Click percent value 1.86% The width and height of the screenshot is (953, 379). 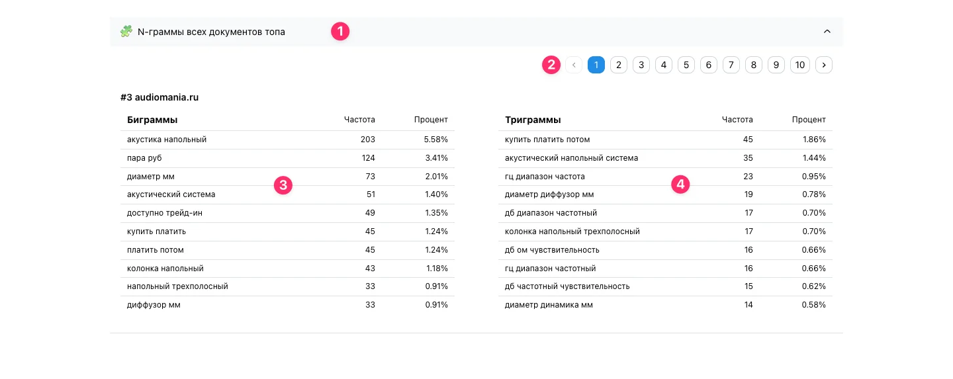[x=813, y=140]
